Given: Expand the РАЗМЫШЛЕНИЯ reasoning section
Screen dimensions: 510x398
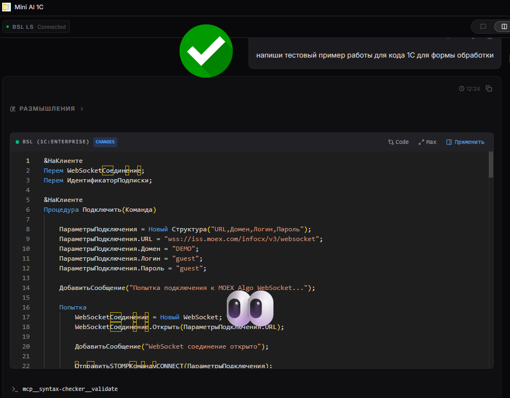Looking at the screenshot, I should tap(47, 109).
